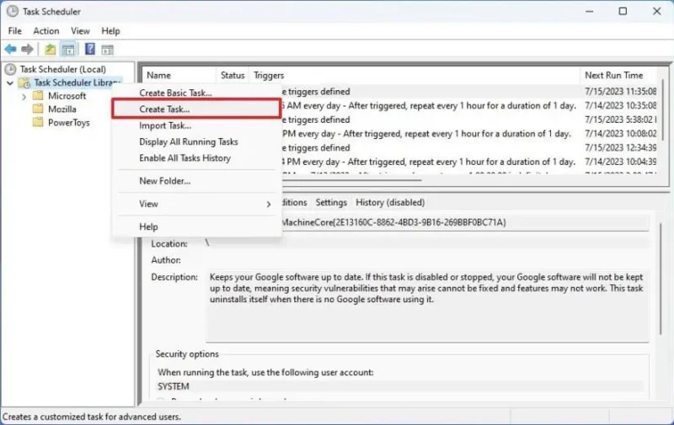Image resolution: width=674 pixels, height=425 pixels.
Task: Click the task list horizontal scrollbar
Action: click(x=352, y=180)
